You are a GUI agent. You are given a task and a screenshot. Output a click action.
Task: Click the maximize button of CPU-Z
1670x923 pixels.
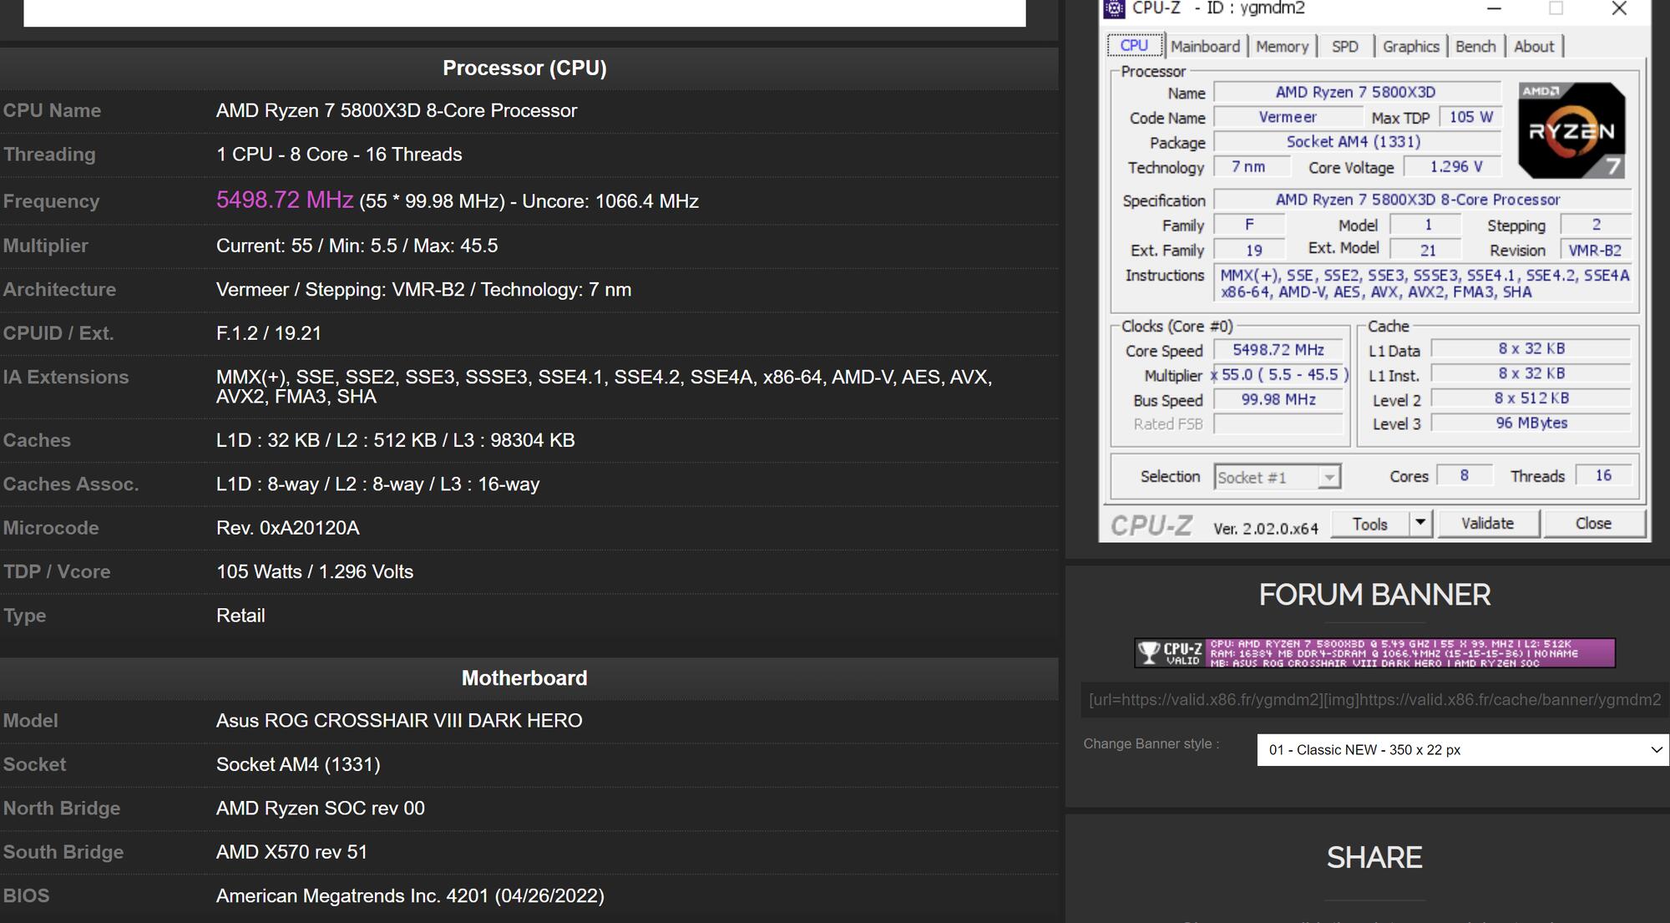pyautogui.click(x=1556, y=8)
